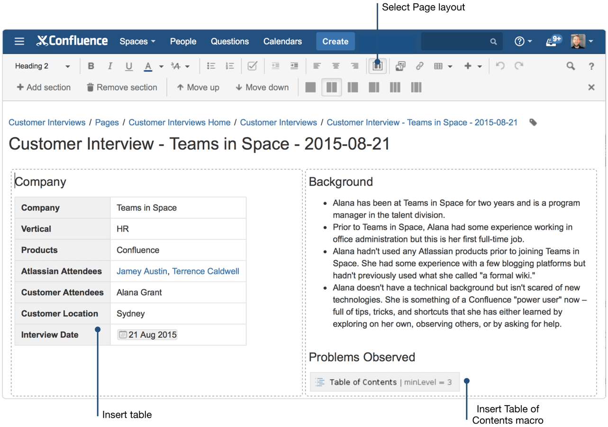Edit the page title field
Image resolution: width=608 pixels, height=427 pixels.
[x=199, y=144]
